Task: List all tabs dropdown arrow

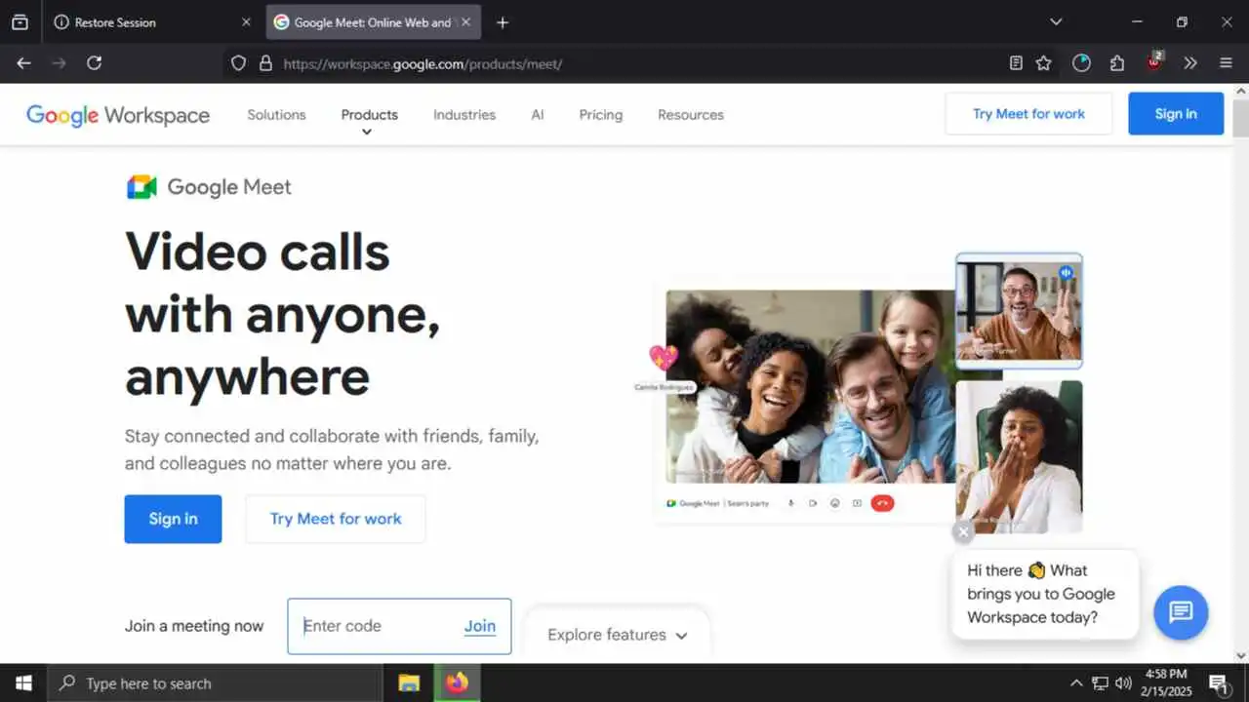Action: click(1056, 22)
